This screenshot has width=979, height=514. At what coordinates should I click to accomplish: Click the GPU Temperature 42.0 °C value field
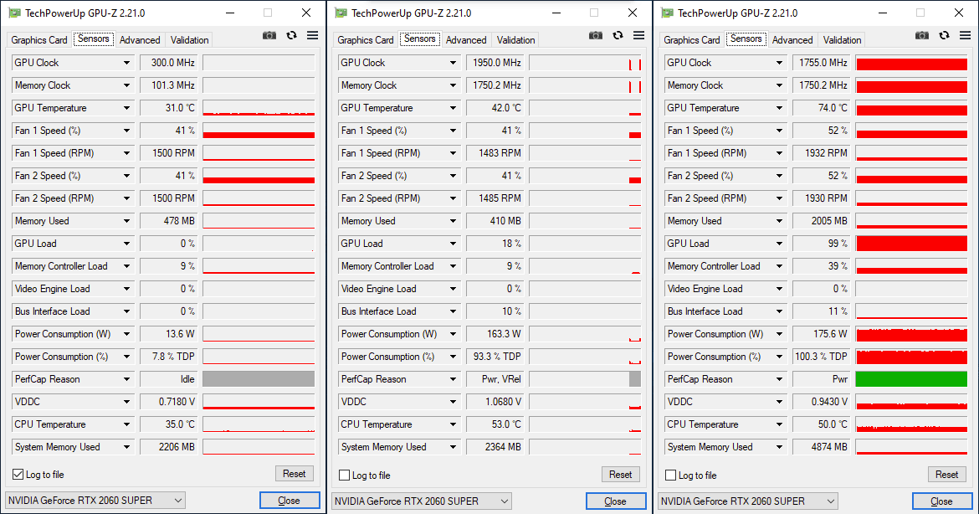tap(495, 108)
